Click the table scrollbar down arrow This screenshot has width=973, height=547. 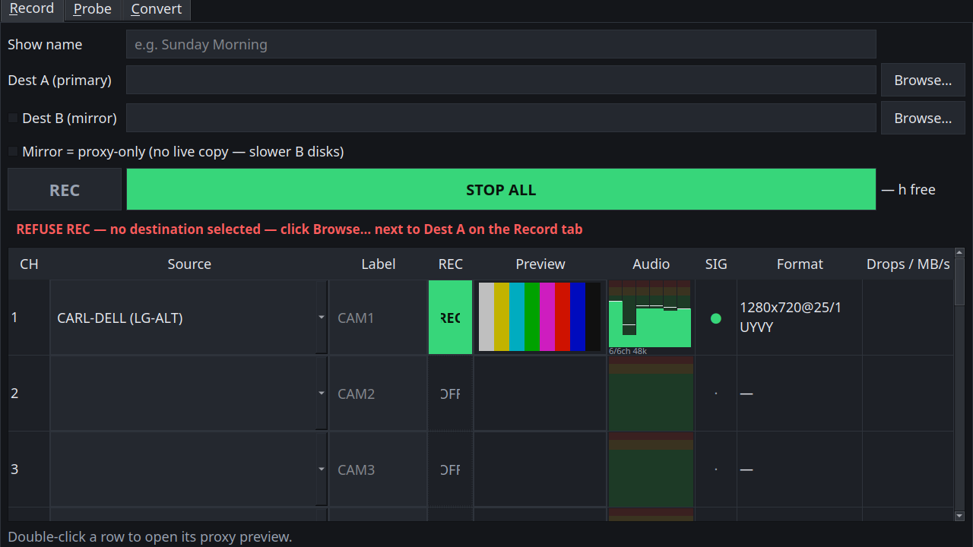tap(959, 516)
